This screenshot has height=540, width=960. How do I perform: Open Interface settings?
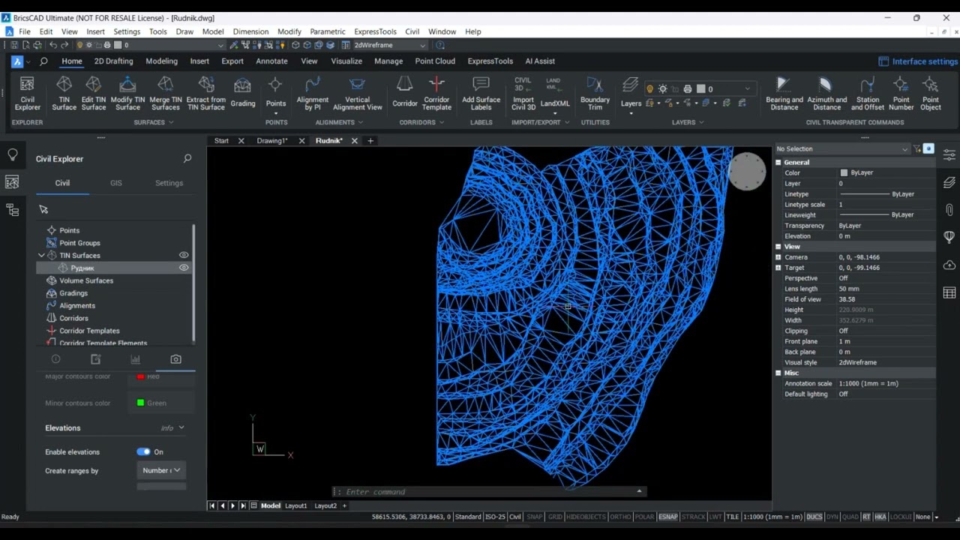pyautogui.click(x=918, y=61)
